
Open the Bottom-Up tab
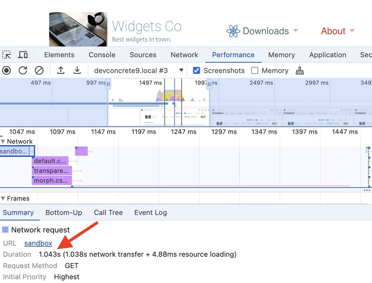[x=63, y=213]
